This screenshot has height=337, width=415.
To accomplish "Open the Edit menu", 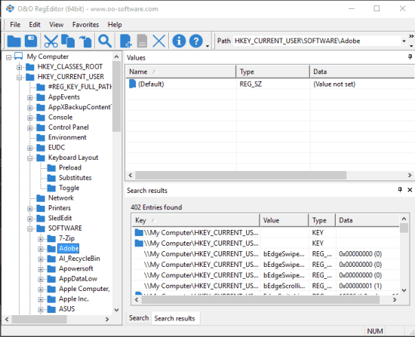I will (35, 25).
